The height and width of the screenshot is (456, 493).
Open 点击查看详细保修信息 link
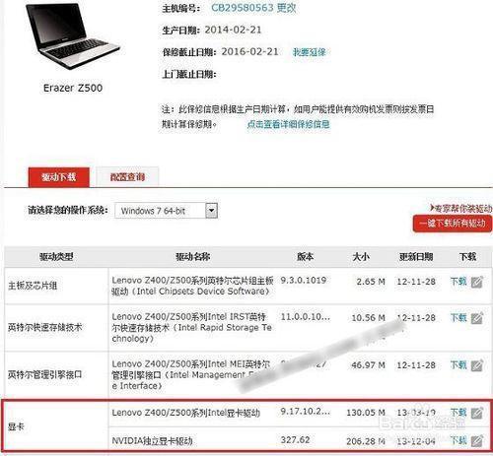[288, 124]
